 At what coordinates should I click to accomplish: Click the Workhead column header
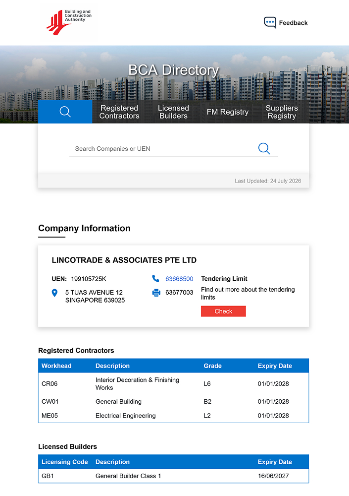pyautogui.click(x=56, y=366)
